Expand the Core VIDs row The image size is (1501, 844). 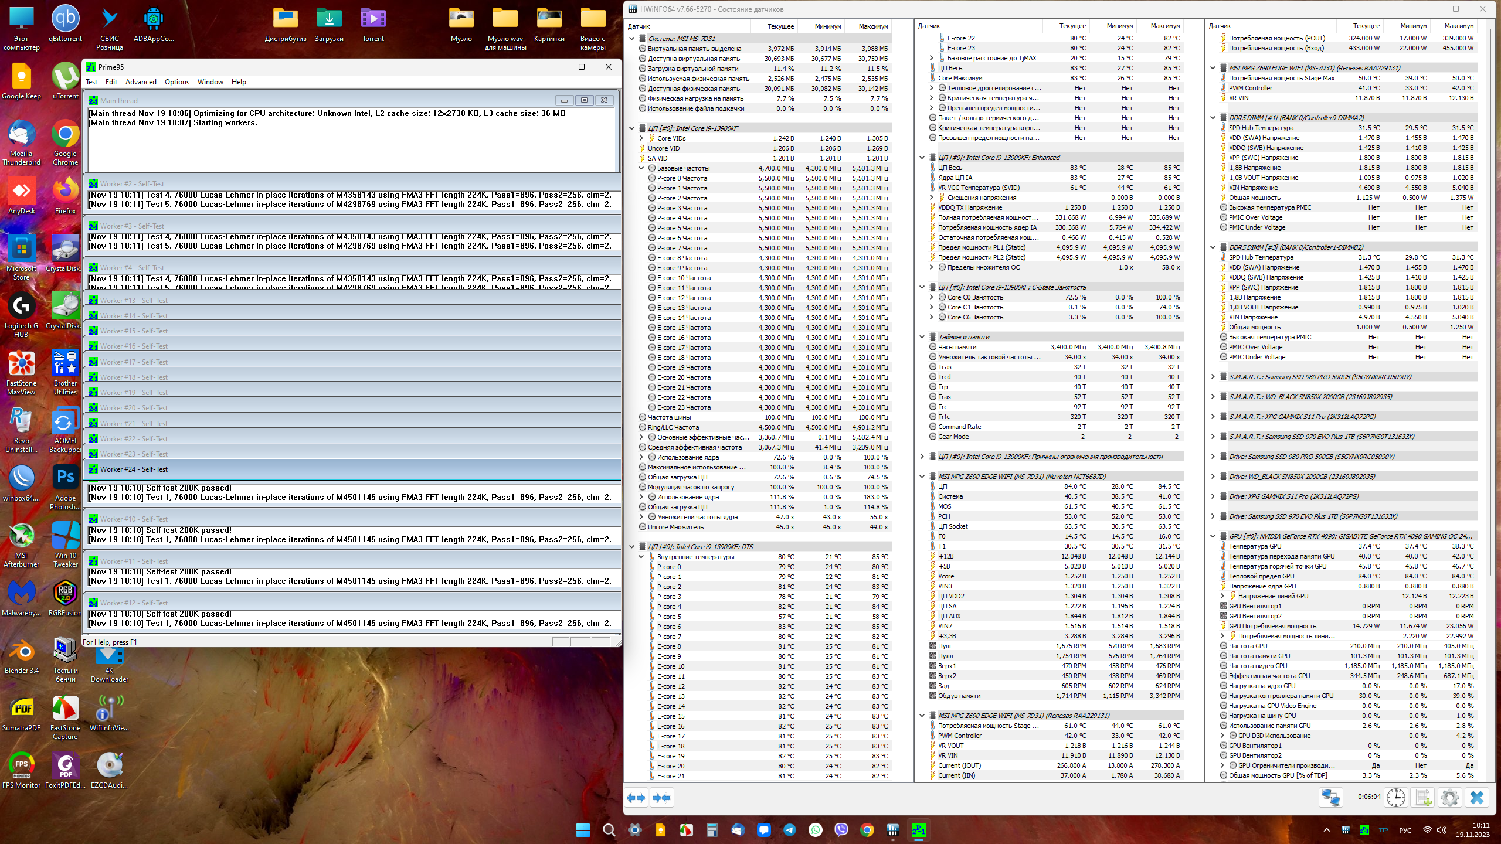point(641,138)
